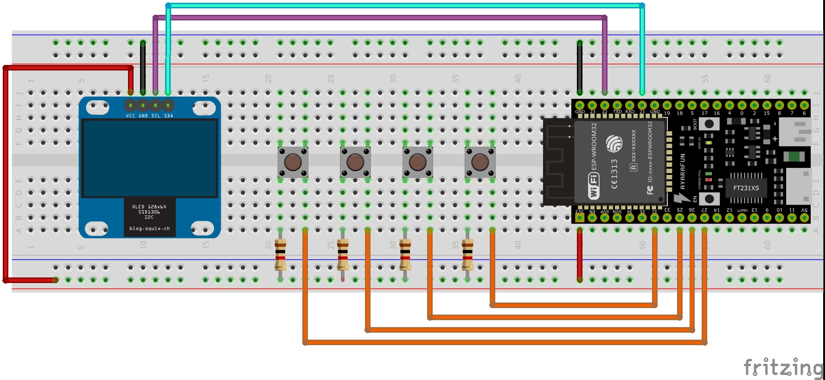Viewport: 825px width, 380px height.
Task: Select the short red wire below the 3V3 pin
Action: click(580, 254)
